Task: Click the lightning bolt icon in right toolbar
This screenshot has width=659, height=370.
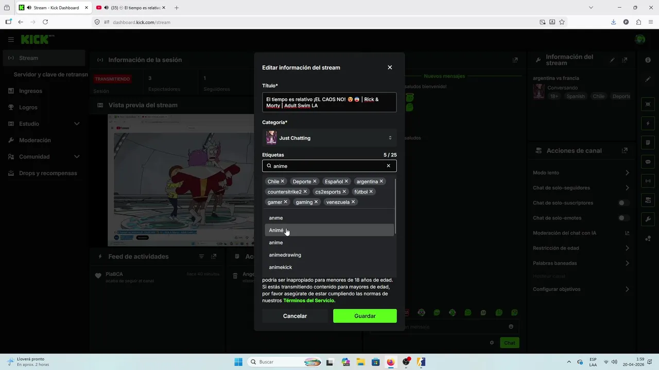Action: 648,123
